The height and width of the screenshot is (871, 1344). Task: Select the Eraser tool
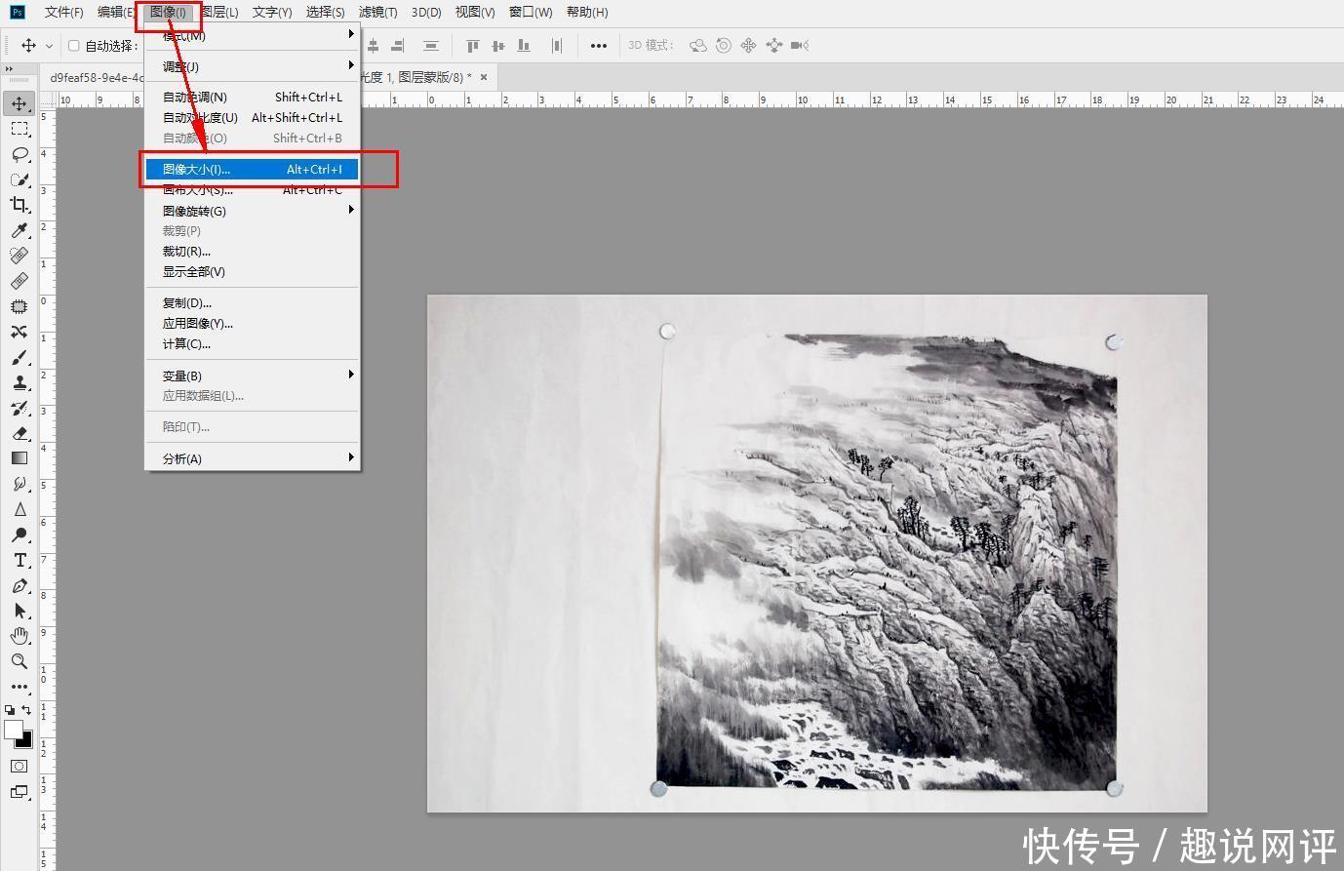(19, 433)
